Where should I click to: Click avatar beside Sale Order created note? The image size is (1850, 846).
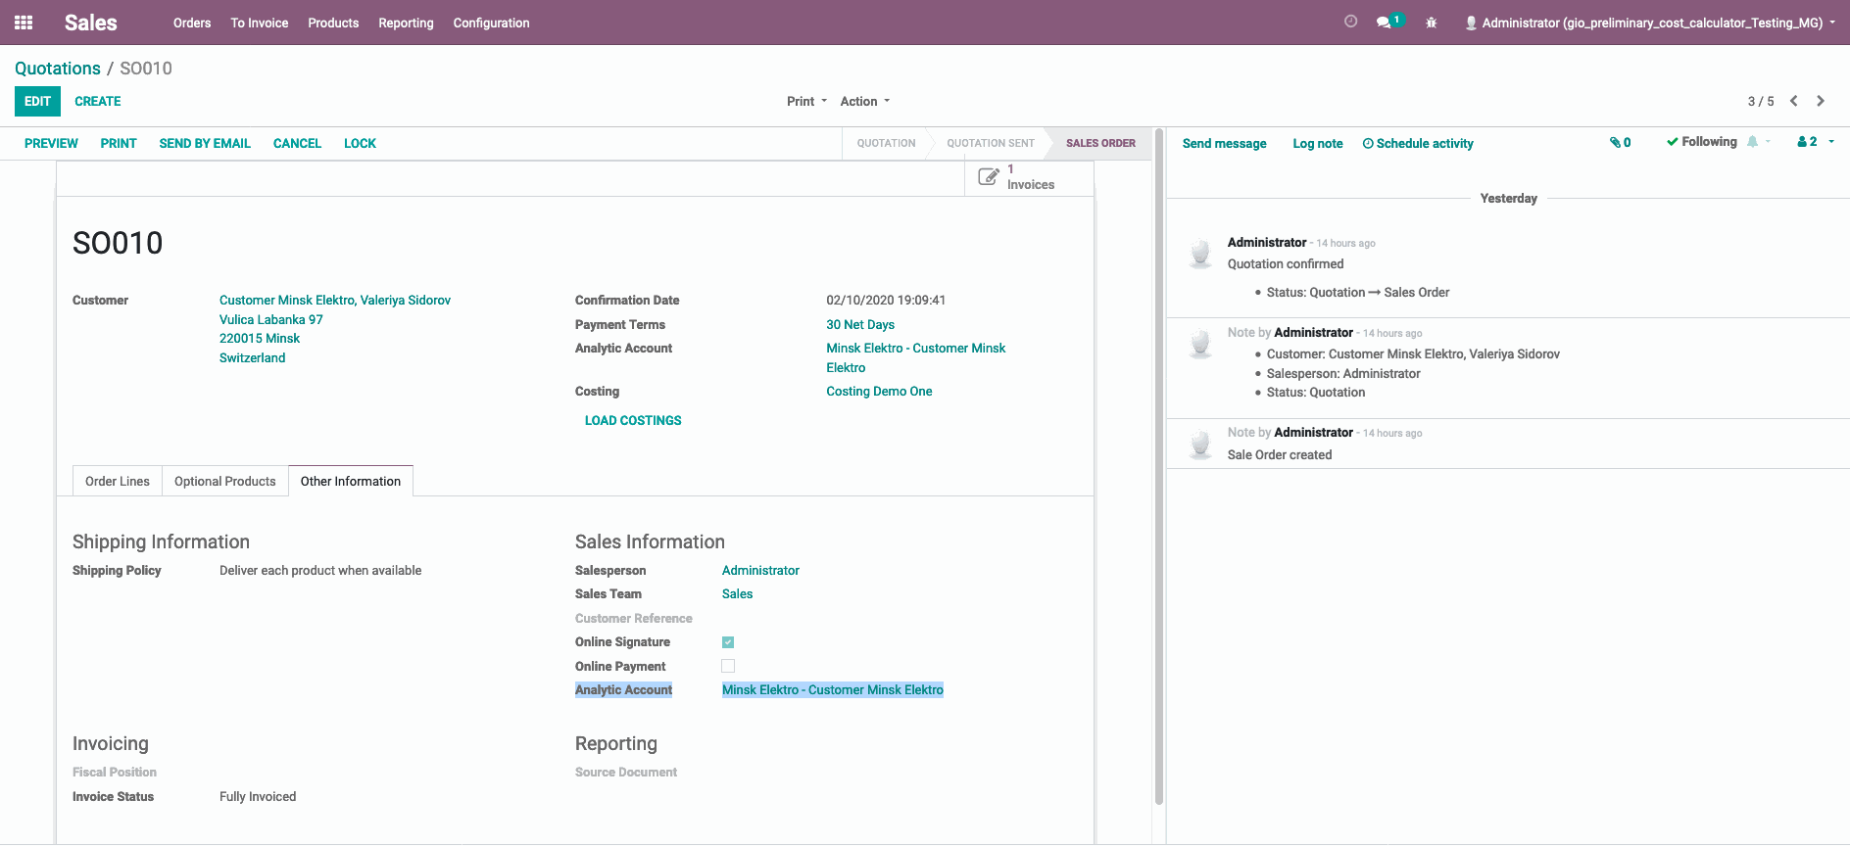click(1200, 444)
